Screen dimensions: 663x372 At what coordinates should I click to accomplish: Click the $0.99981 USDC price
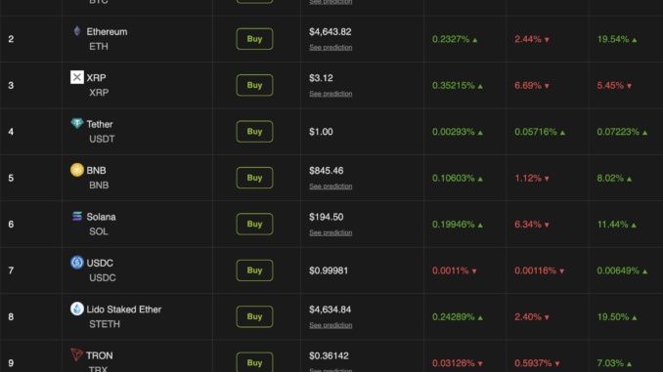pyautogui.click(x=329, y=270)
